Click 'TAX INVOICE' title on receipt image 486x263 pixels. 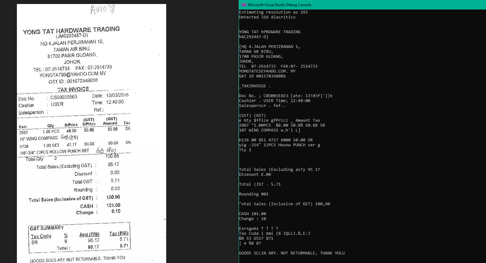pos(73,89)
